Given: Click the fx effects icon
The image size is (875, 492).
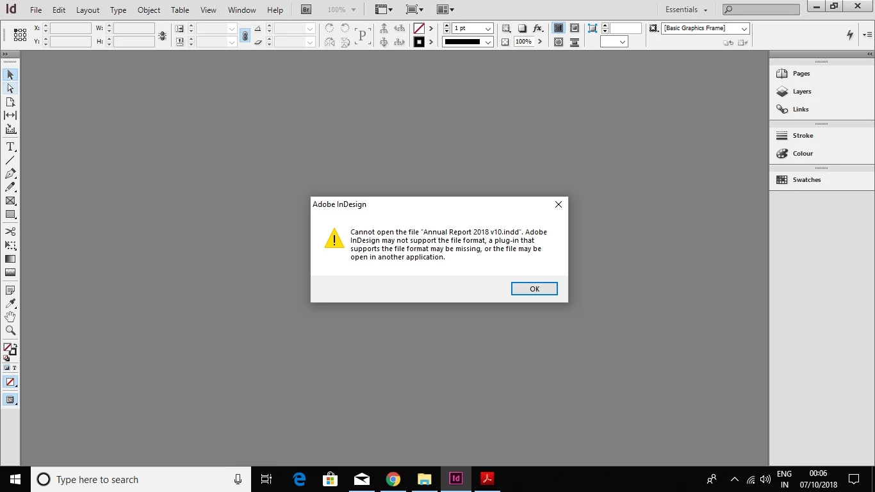Looking at the screenshot, I should point(538,28).
